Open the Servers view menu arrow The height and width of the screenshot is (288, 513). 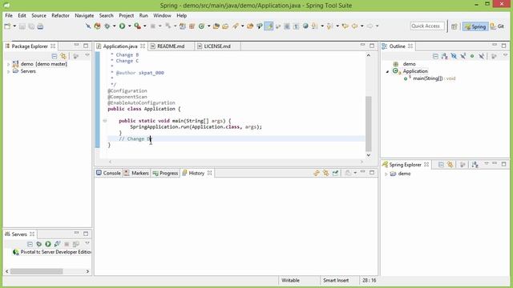87,243
